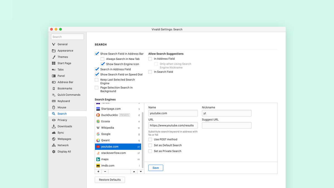This screenshot has height=188, width=334.
Task: Click the stackoverflow.com logo icon
Action: coord(98,153)
